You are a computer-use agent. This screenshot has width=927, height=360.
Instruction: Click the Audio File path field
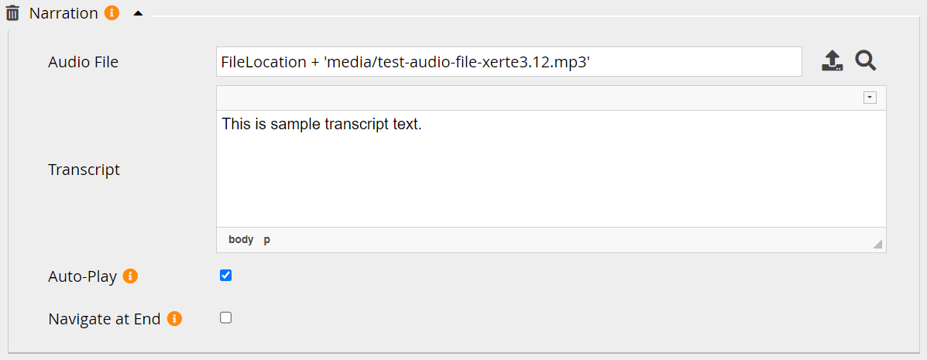tap(508, 62)
